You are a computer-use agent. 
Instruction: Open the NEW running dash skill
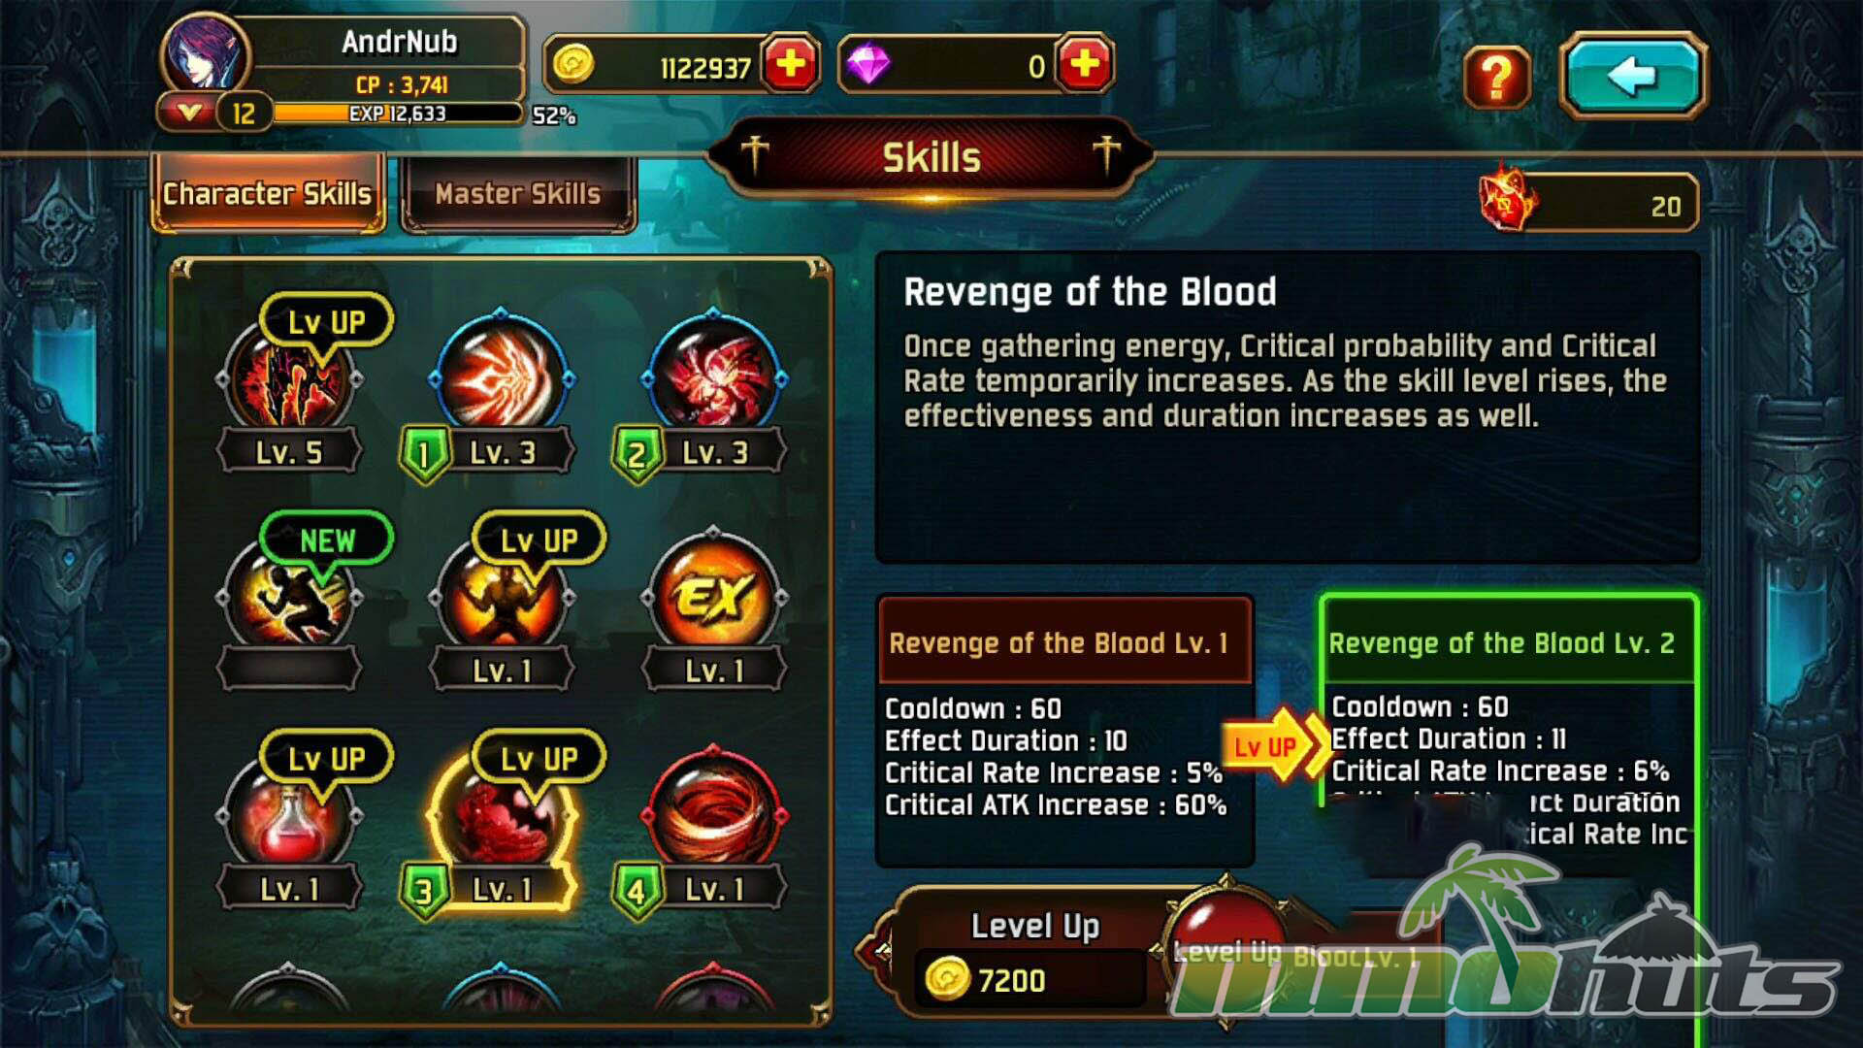point(289,596)
